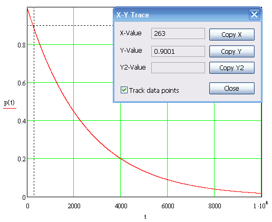The height and width of the screenshot is (222, 272).
Task: Click the Track data points label text
Action: click(x=154, y=90)
